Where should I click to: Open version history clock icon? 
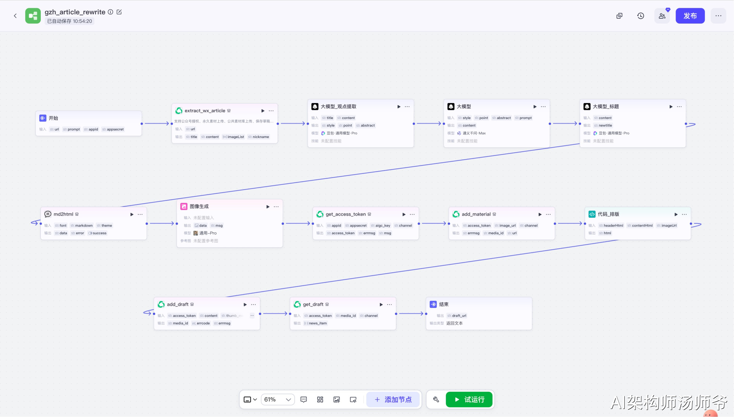[641, 16]
